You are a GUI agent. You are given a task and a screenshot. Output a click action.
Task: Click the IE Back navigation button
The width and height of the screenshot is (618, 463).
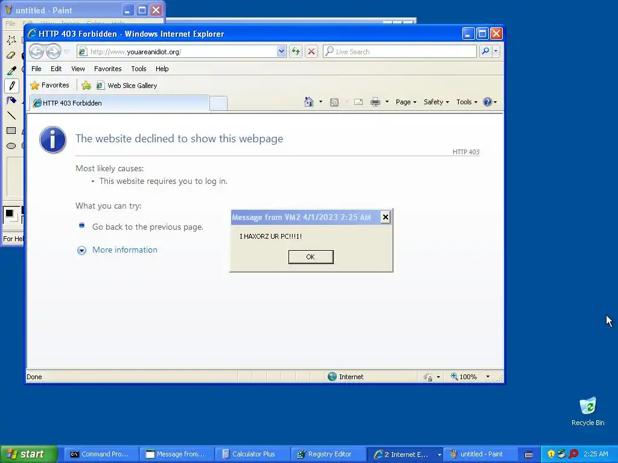[36, 51]
